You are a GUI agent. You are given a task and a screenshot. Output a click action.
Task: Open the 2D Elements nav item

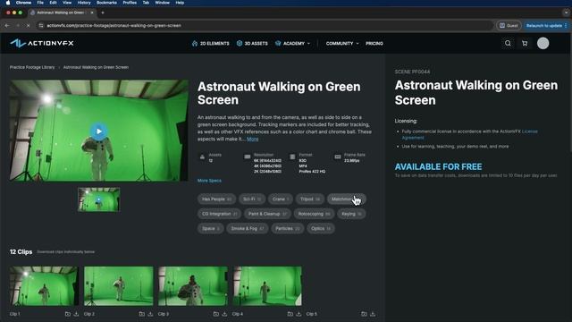click(x=211, y=44)
